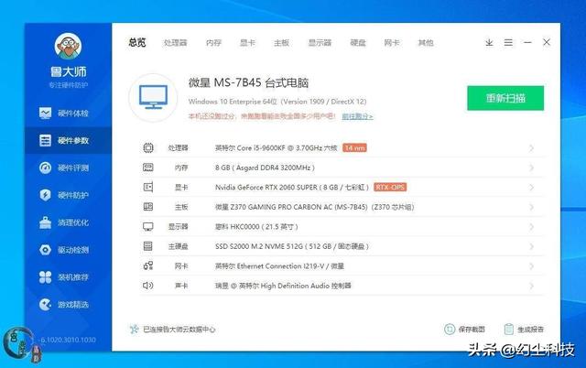The height and width of the screenshot is (368, 586).
Task: Open 硬件评测 benchmark section
Action: click(x=64, y=168)
